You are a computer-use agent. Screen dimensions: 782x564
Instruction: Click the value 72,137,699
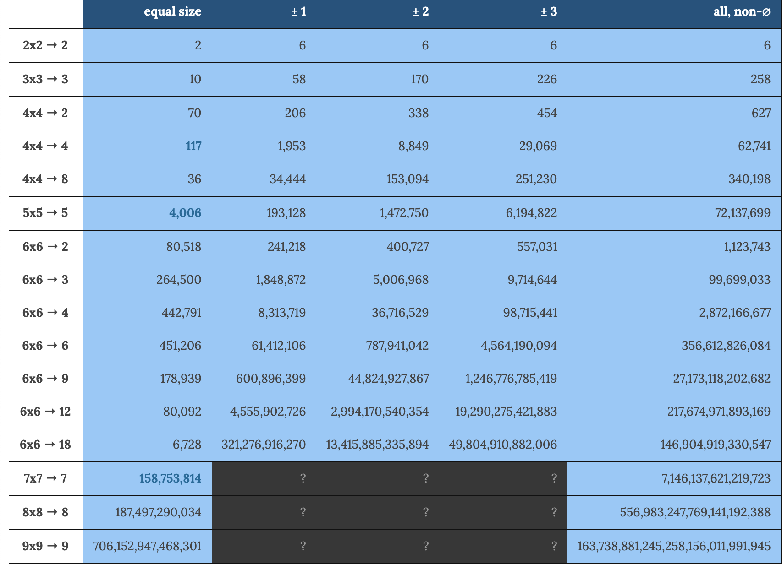point(743,213)
